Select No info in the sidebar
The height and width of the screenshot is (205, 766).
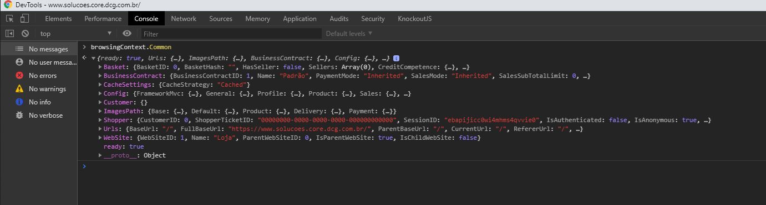point(38,102)
